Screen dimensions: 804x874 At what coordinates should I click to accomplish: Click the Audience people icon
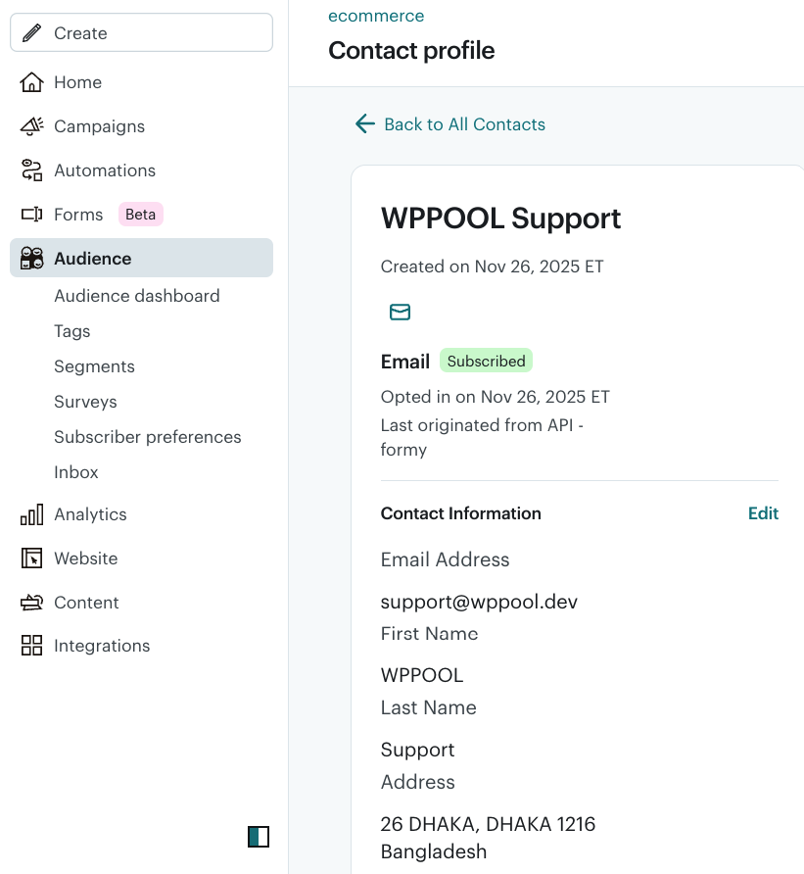(x=31, y=258)
